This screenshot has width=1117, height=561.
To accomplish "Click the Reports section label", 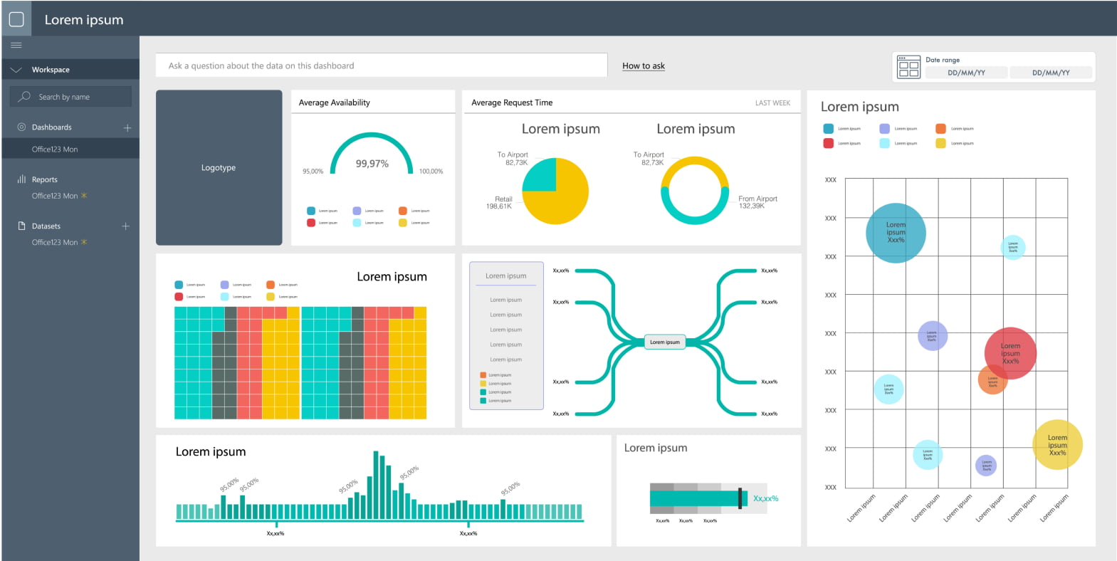I will click(x=45, y=179).
